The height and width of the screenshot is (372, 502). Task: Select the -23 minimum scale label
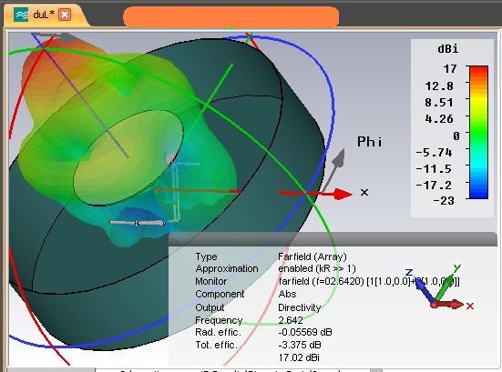(x=444, y=201)
